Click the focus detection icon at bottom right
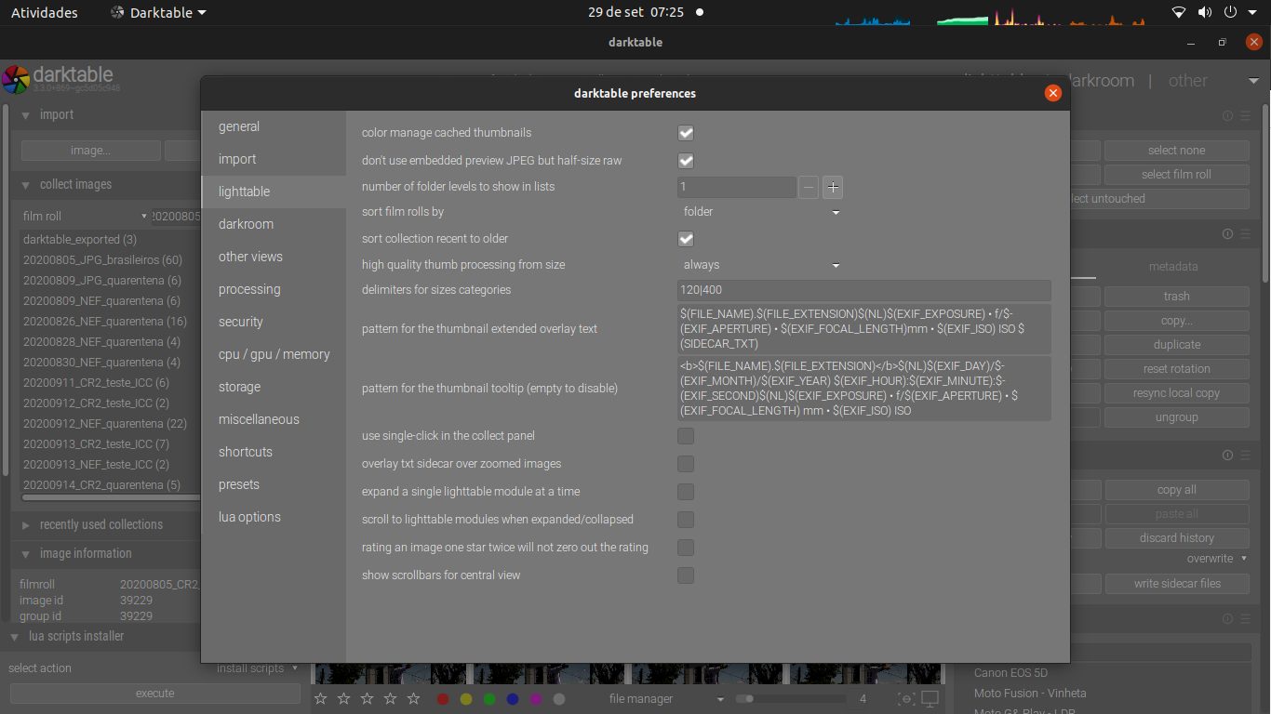 [906, 698]
